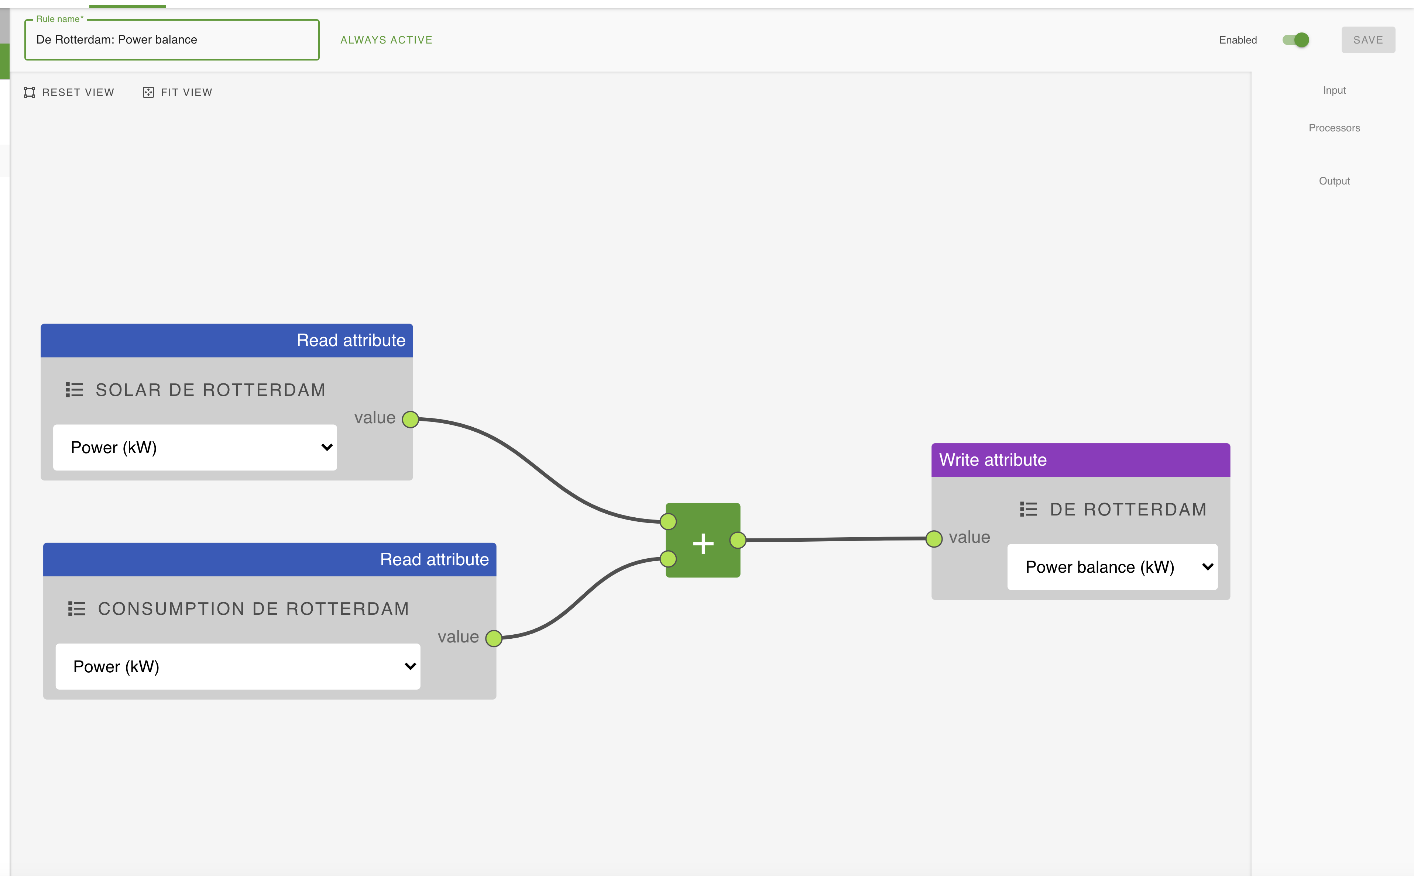Open the Power (kW) dropdown on SOLAR DE ROTTERDAM
Viewport: 1414px width, 876px height.
tap(195, 447)
